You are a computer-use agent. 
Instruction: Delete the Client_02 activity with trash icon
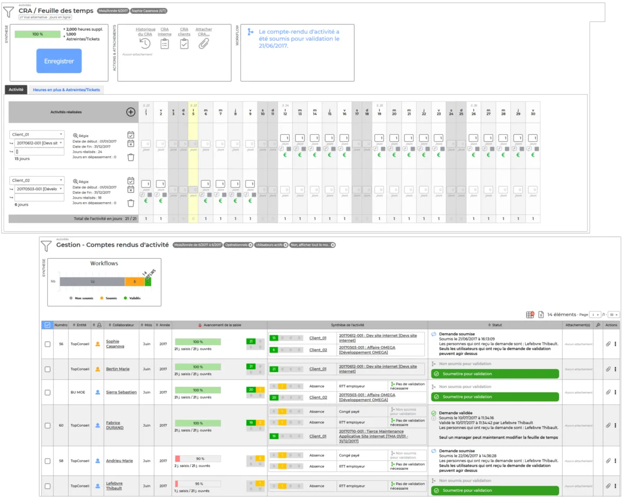[131, 203]
